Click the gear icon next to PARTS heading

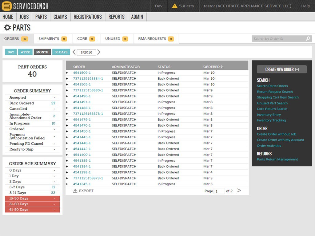tap(8, 27)
